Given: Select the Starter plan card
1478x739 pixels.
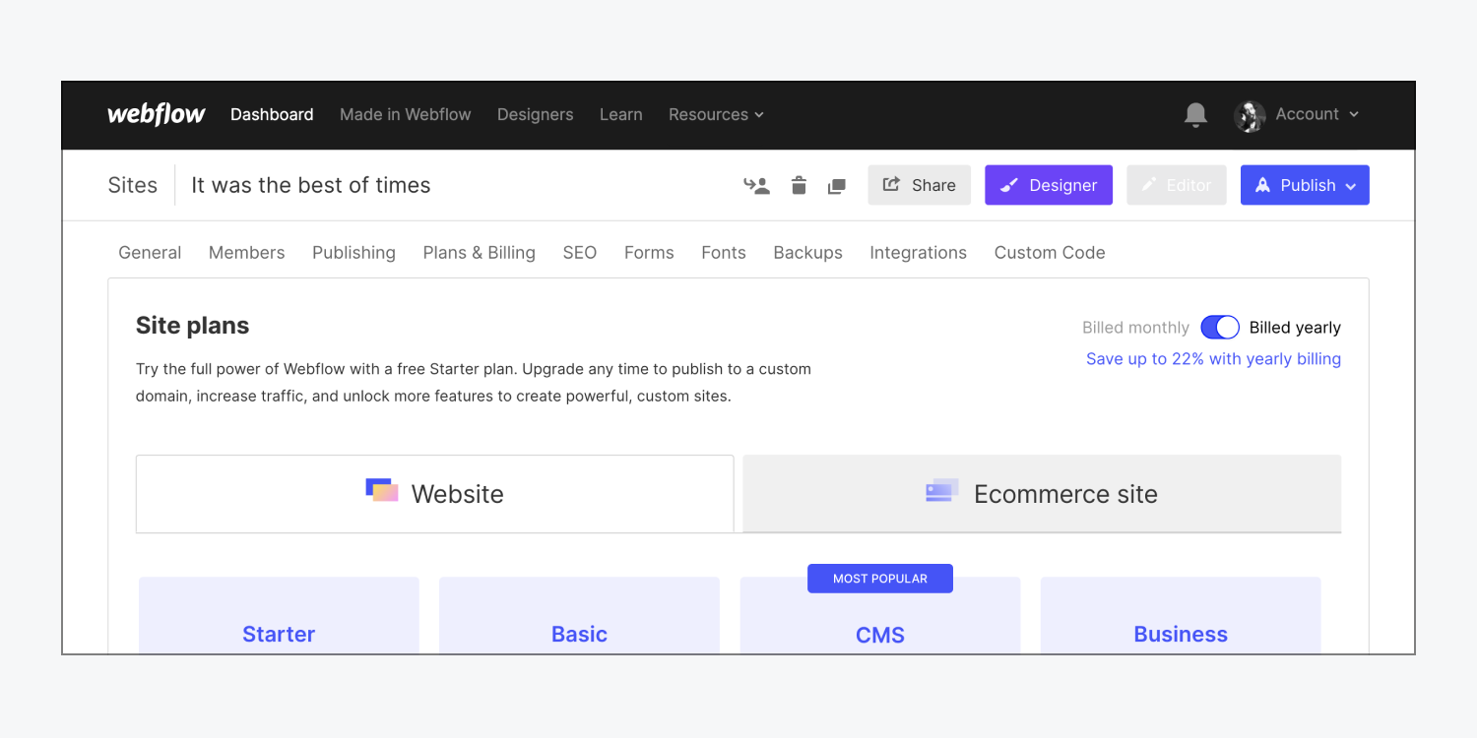Looking at the screenshot, I should (x=279, y=616).
